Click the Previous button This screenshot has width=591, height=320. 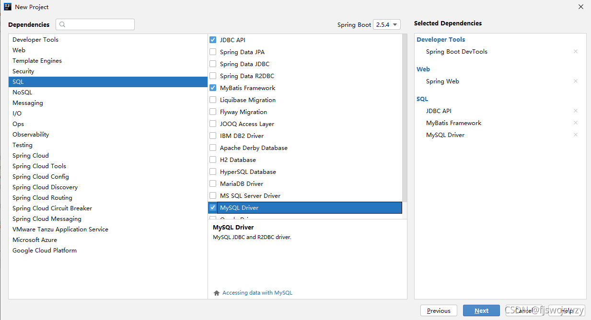[439, 310]
